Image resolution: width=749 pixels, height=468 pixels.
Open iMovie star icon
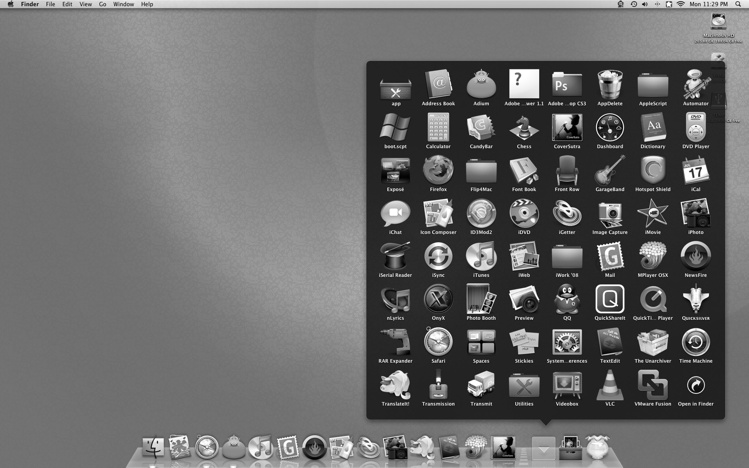(x=653, y=213)
